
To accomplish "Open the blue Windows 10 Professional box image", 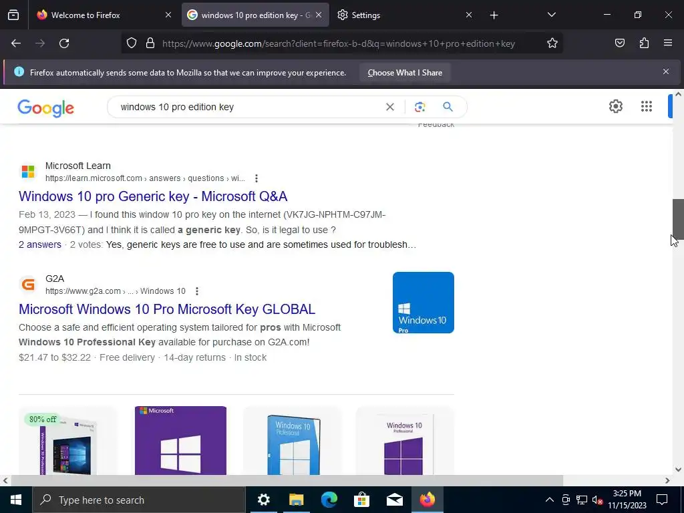I will tap(293, 441).
